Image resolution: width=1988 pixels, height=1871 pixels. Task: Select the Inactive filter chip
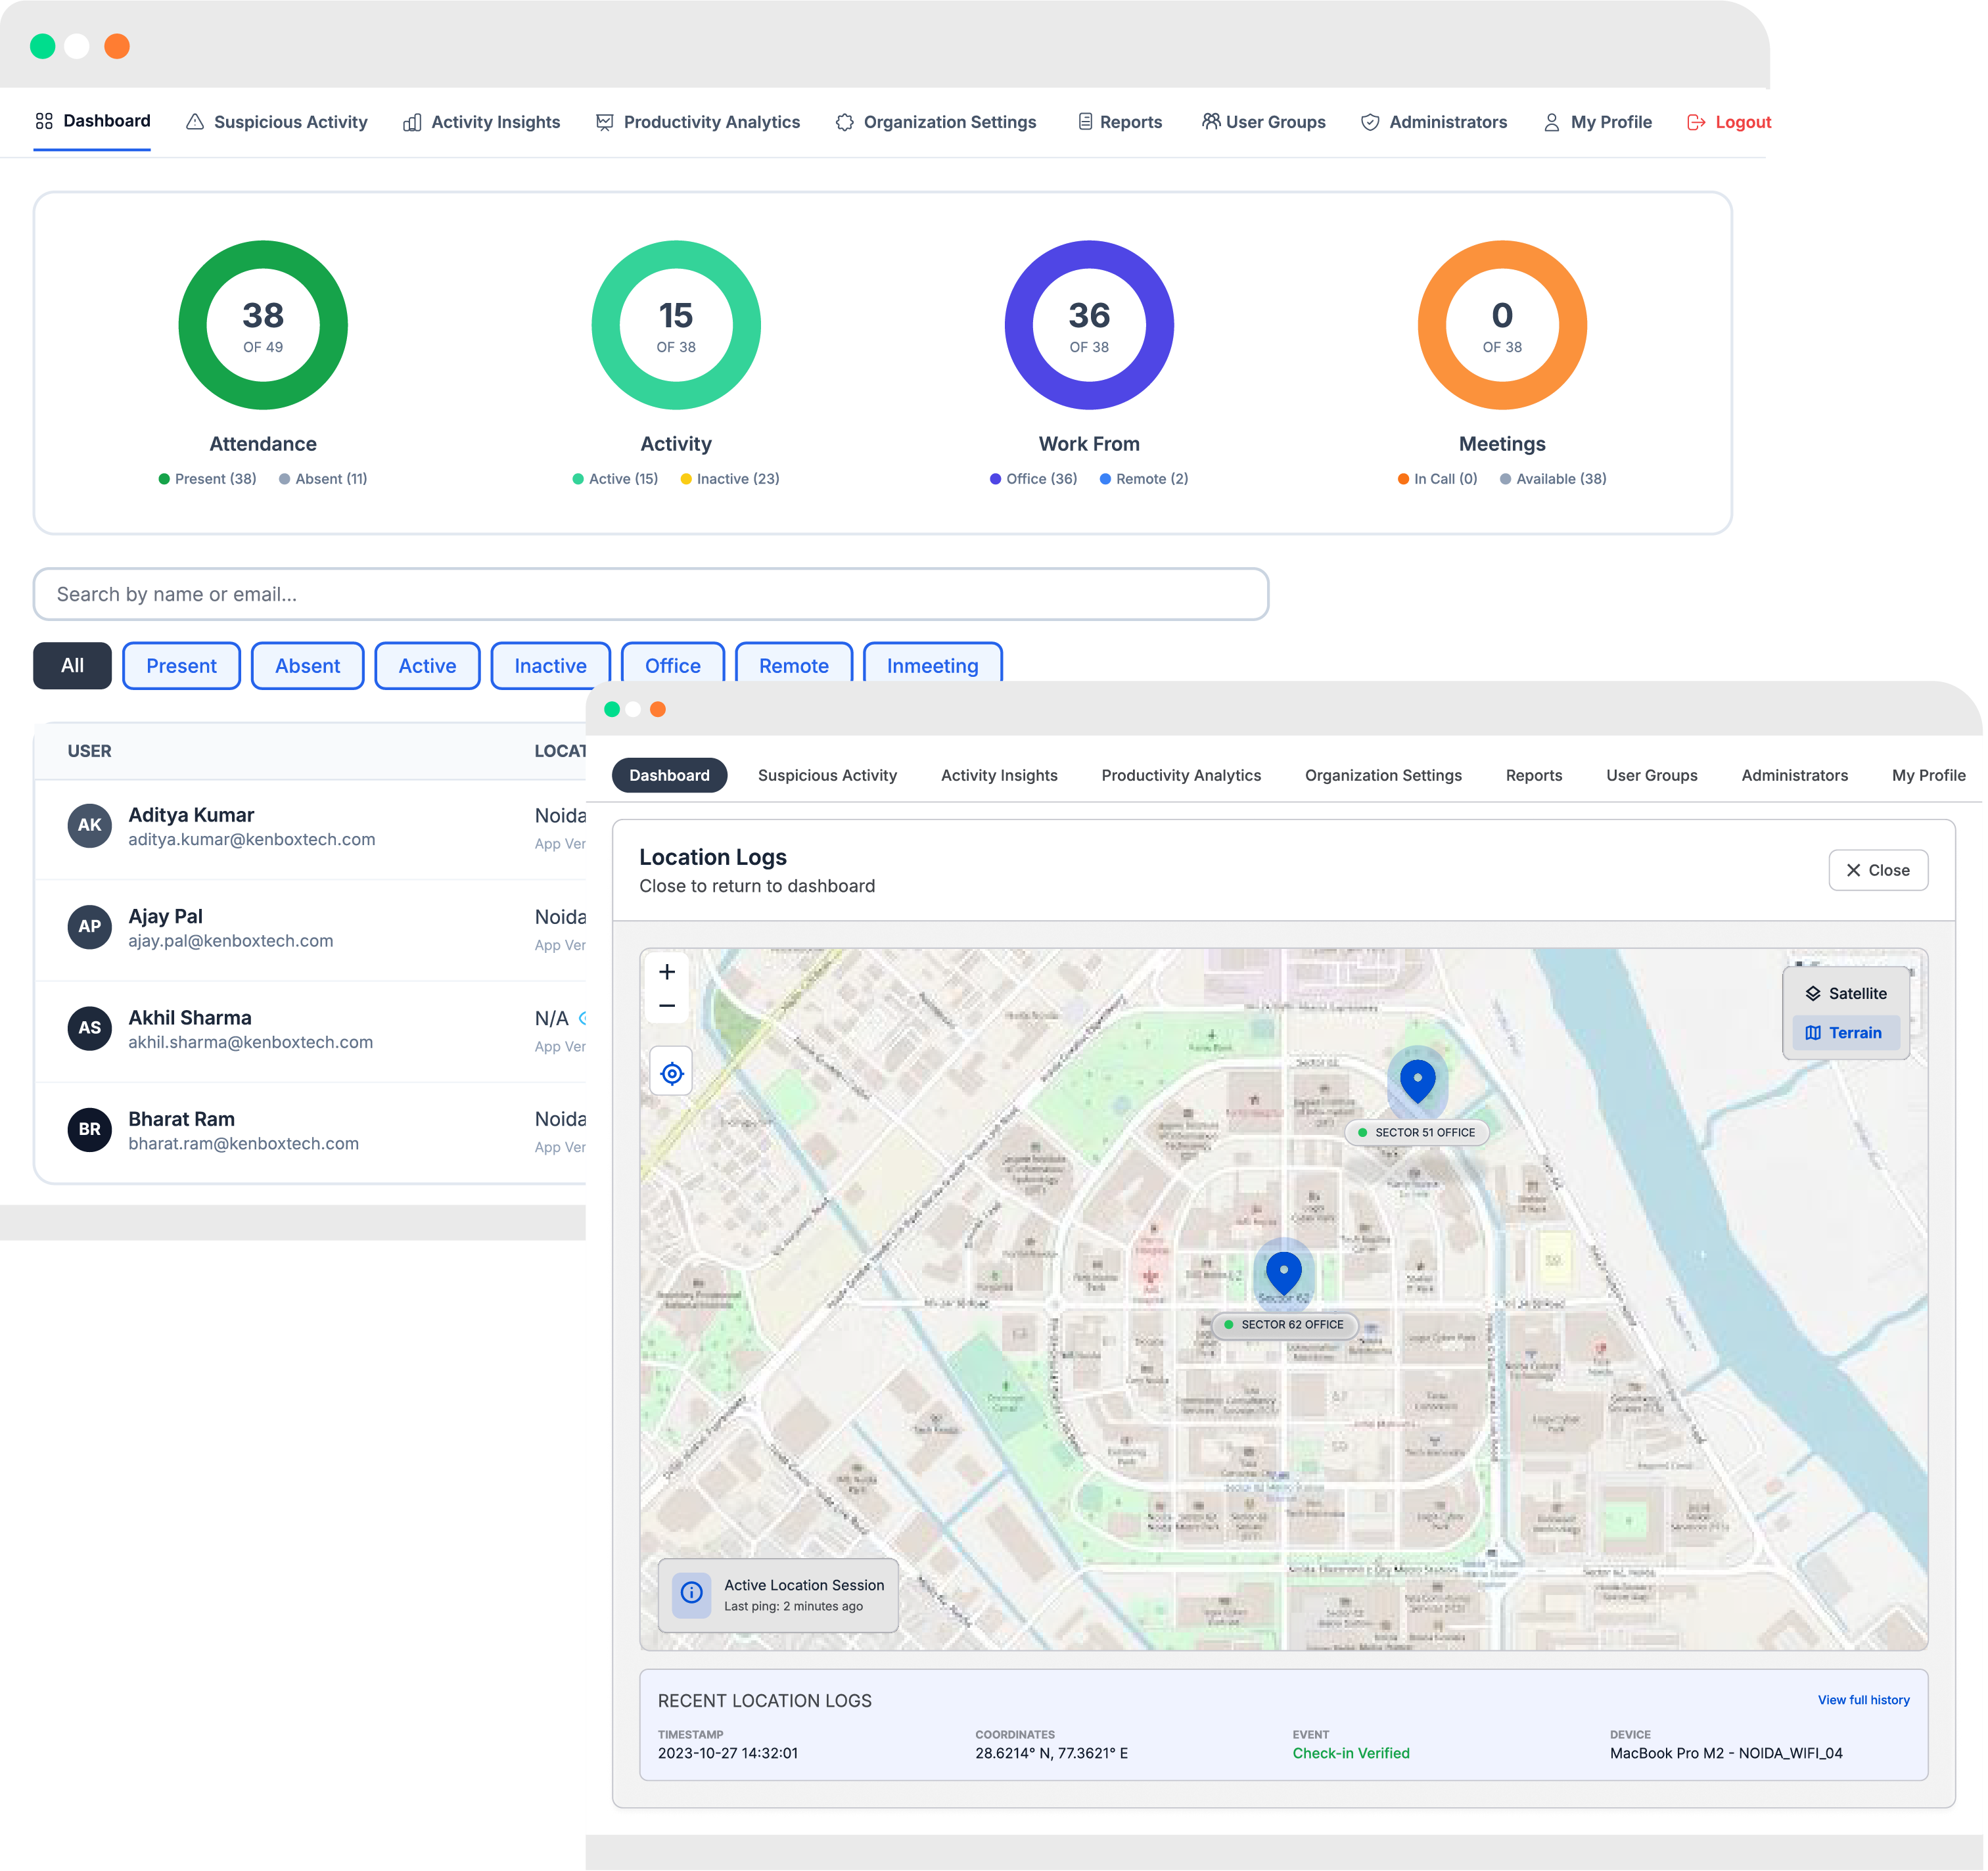click(550, 666)
